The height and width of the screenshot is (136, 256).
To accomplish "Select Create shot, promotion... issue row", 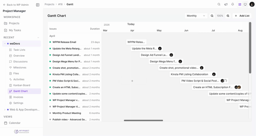I will pos(75,68).
